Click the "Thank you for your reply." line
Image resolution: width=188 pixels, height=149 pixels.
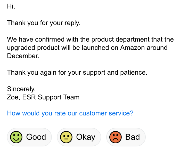(x=44, y=23)
